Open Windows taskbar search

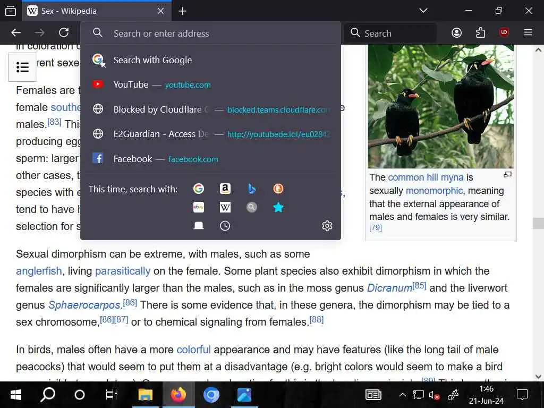click(x=47, y=395)
